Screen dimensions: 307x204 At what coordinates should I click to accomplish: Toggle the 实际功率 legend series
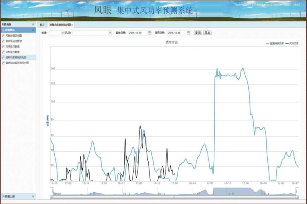tap(292, 43)
